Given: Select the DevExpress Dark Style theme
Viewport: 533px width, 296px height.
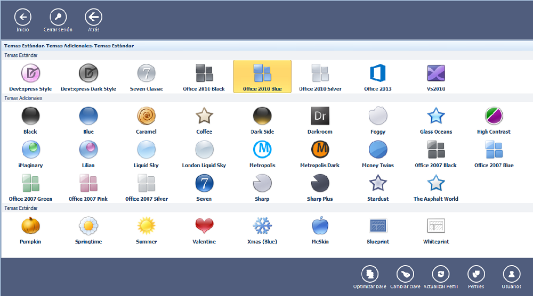Looking at the screenshot, I should 88,73.
